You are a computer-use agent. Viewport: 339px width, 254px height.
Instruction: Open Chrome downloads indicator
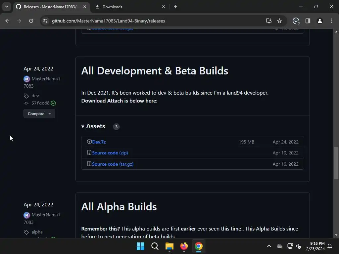point(296,21)
